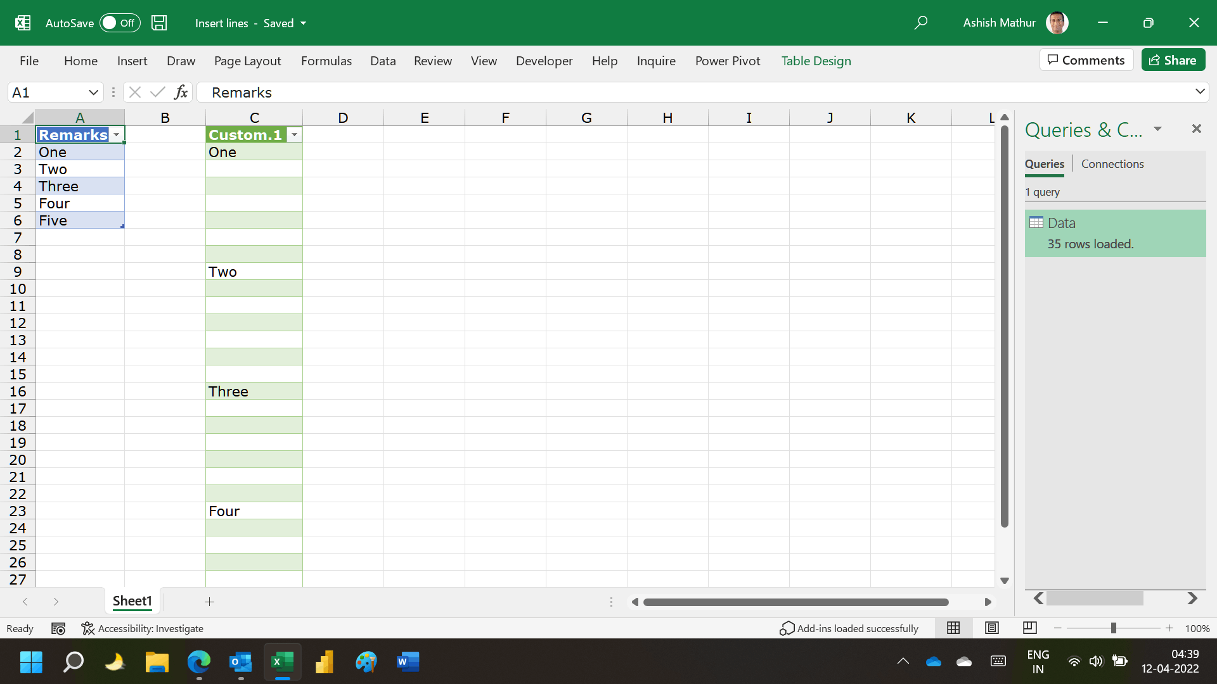
Task: Switch to Page Break Preview view
Action: [1030, 628]
